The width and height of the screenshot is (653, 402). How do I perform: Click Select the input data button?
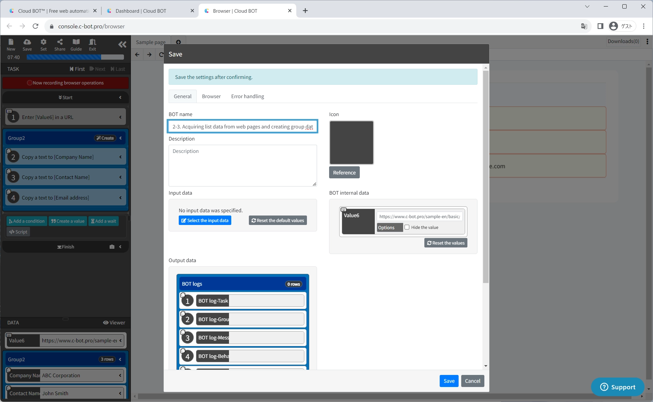205,220
